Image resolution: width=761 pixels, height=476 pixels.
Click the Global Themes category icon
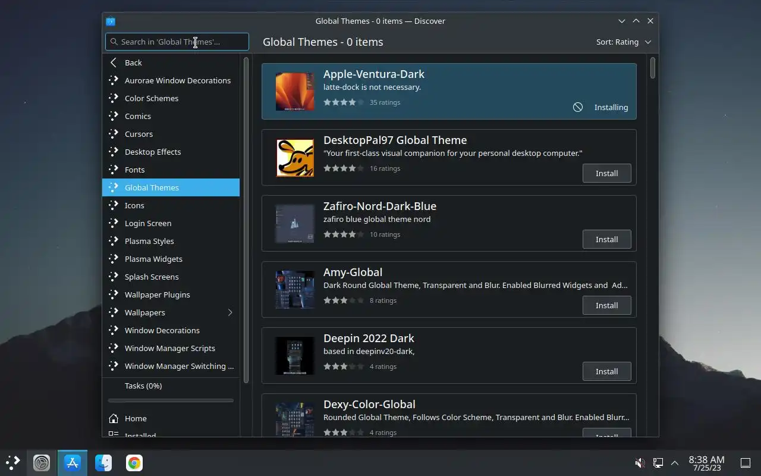tap(114, 187)
